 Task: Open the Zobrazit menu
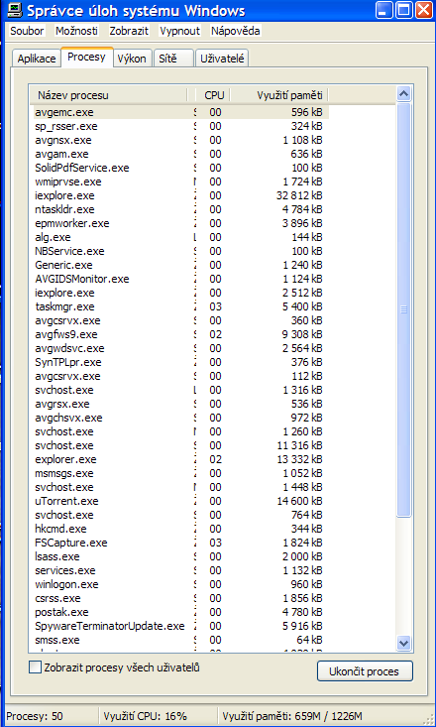129,31
